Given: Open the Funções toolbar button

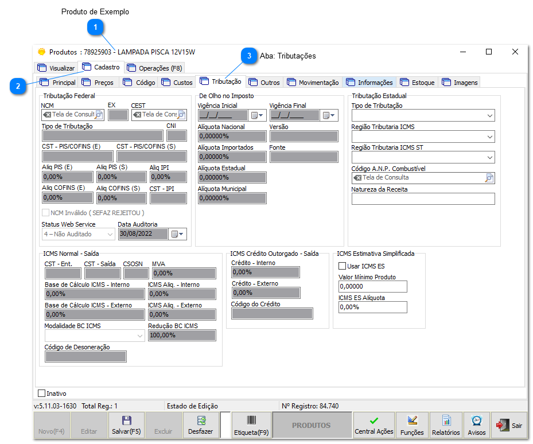Looking at the screenshot, I should [411, 425].
